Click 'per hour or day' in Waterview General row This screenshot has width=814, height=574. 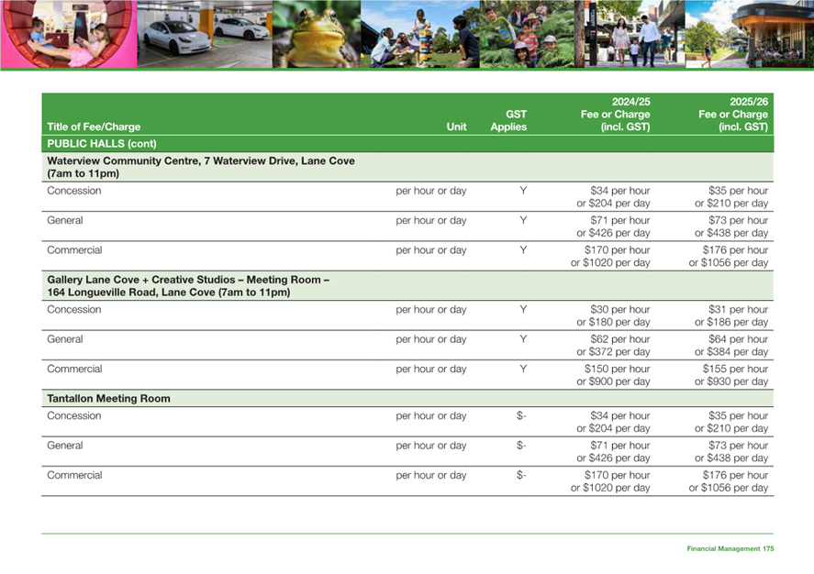click(x=431, y=220)
